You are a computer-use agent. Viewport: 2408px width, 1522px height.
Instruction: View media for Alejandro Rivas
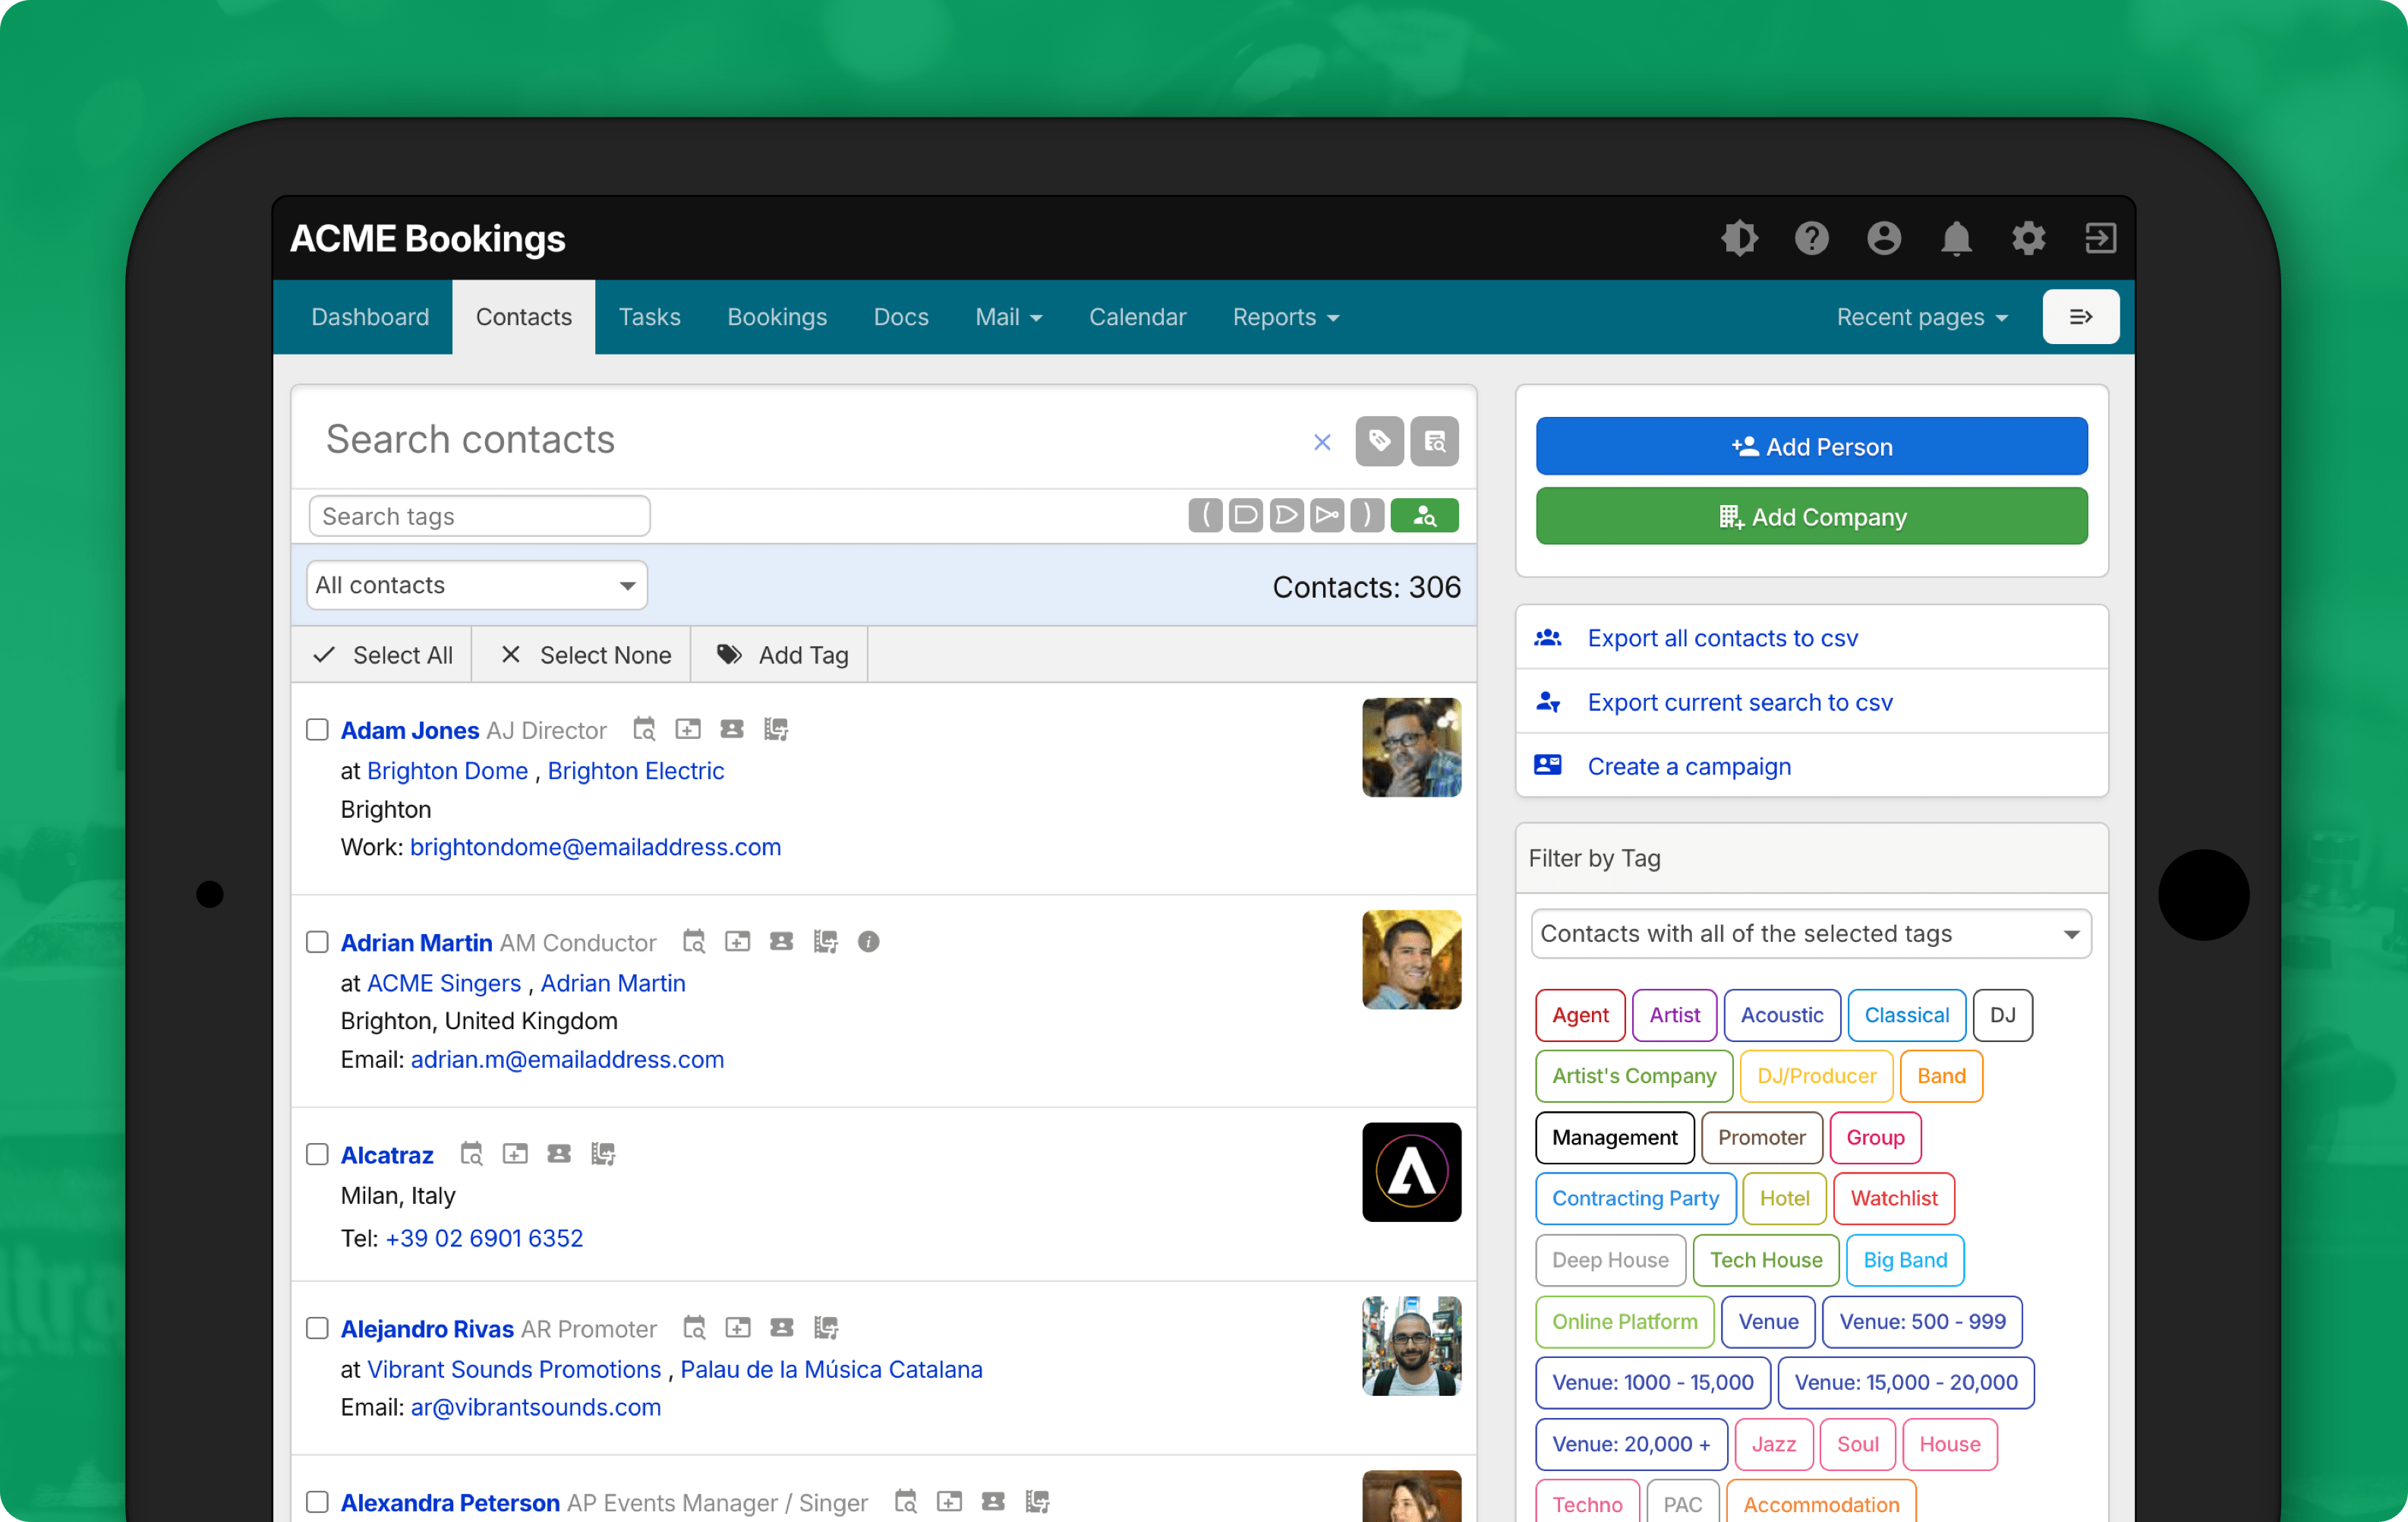[826, 1328]
